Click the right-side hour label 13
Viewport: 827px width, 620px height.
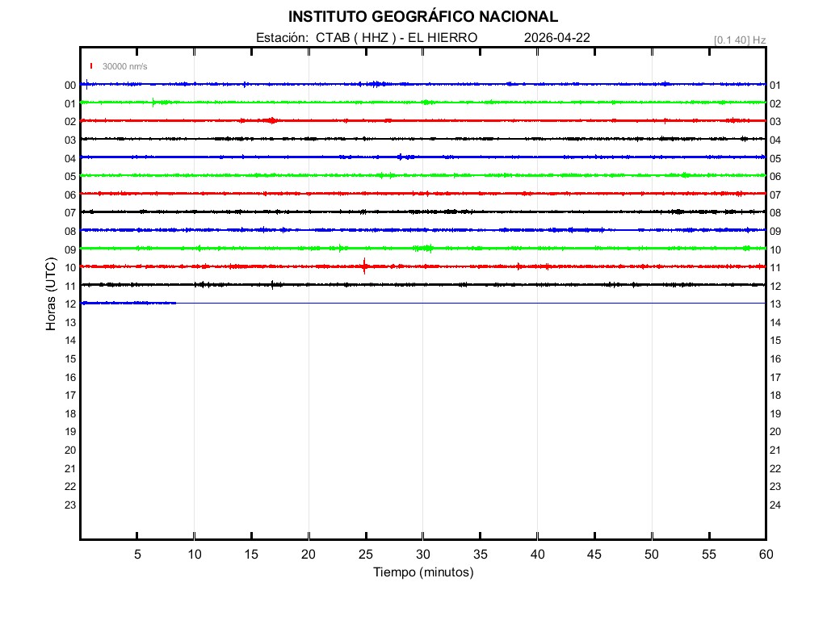point(775,304)
